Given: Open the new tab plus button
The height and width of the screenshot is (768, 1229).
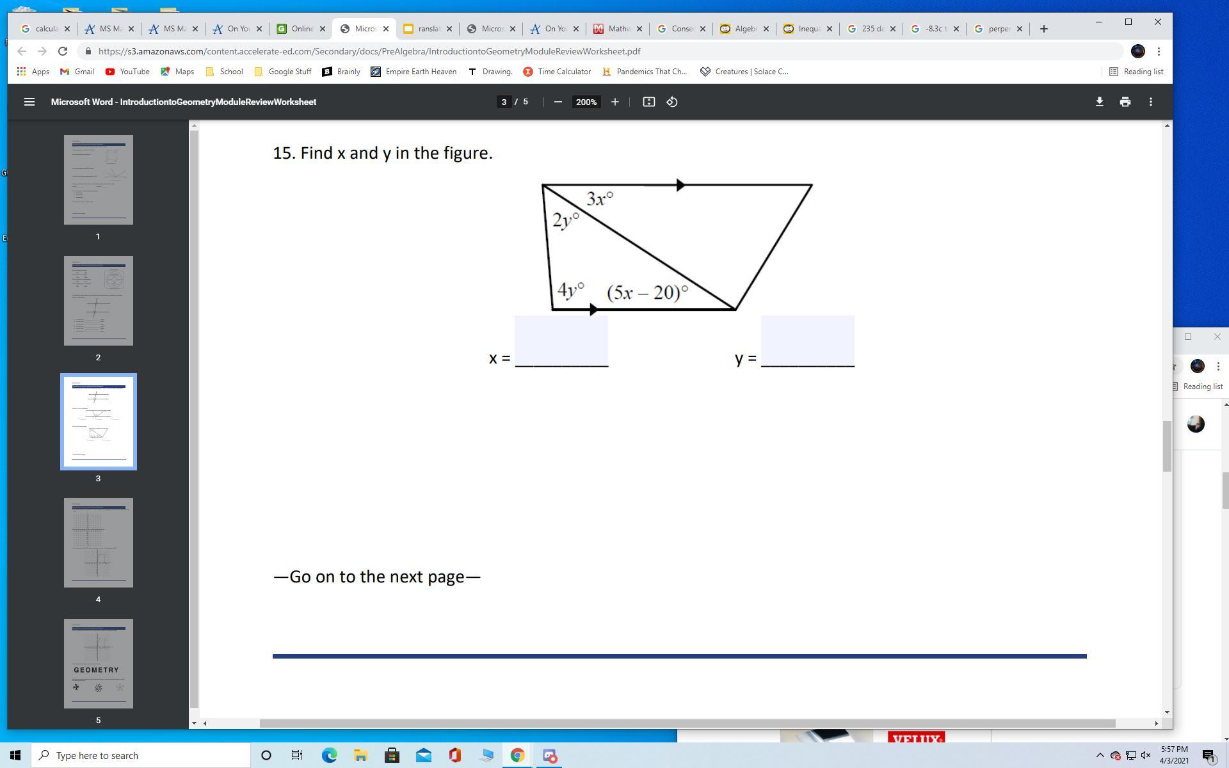Looking at the screenshot, I should (x=1043, y=29).
